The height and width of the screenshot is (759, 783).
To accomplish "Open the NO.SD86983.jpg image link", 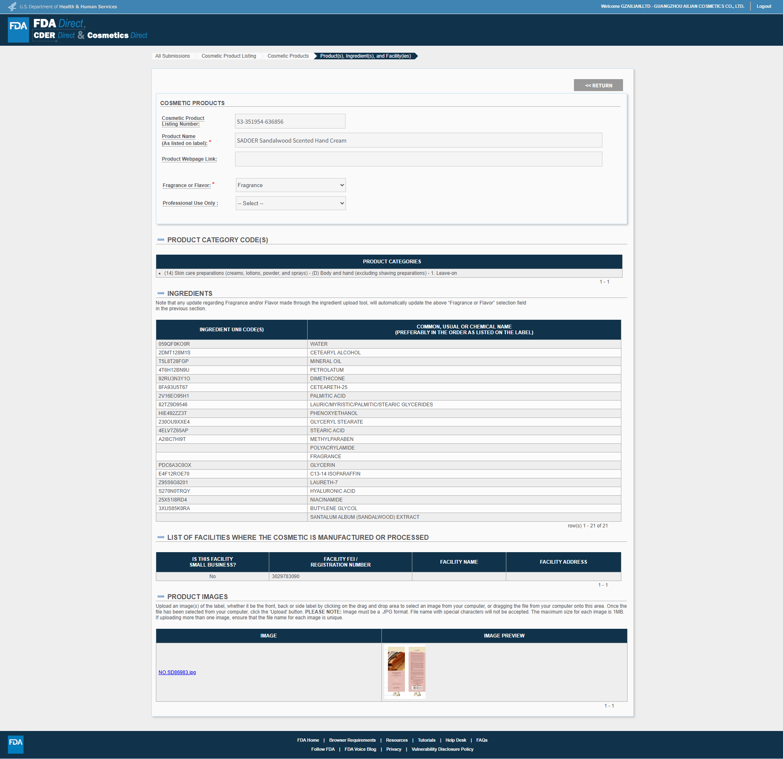I will pyautogui.click(x=177, y=672).
